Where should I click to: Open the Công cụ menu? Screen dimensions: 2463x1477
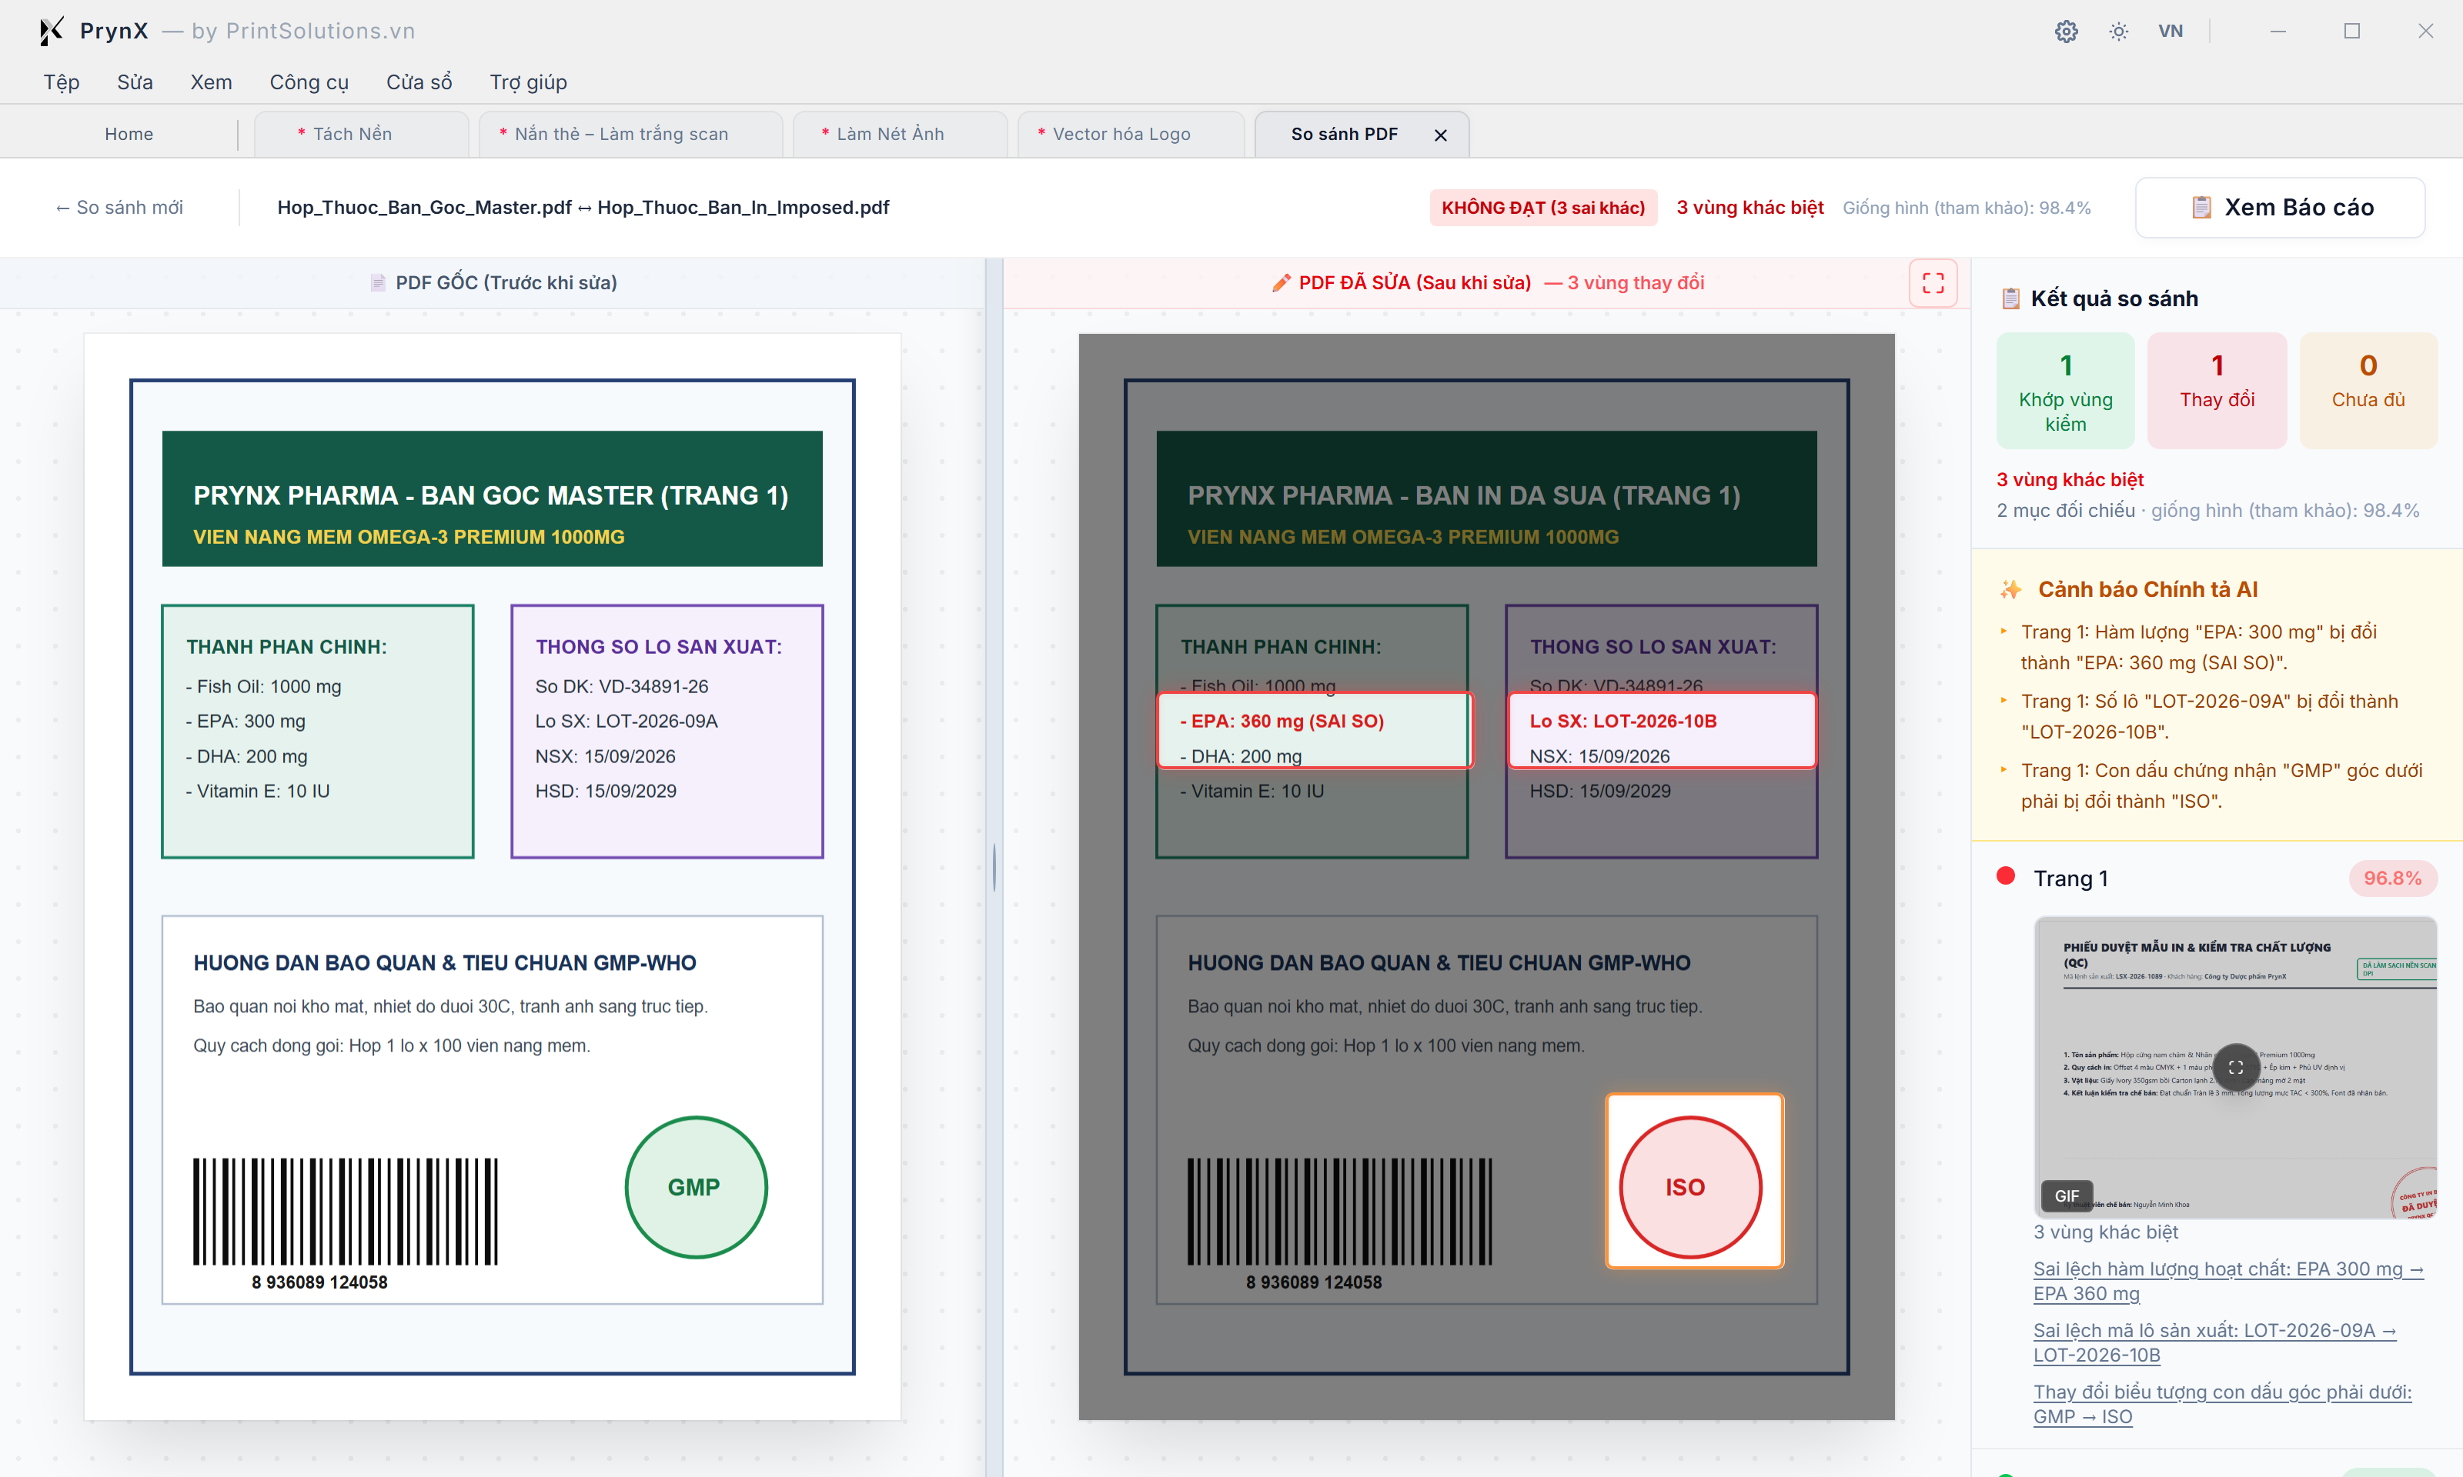tap(309, 82)
